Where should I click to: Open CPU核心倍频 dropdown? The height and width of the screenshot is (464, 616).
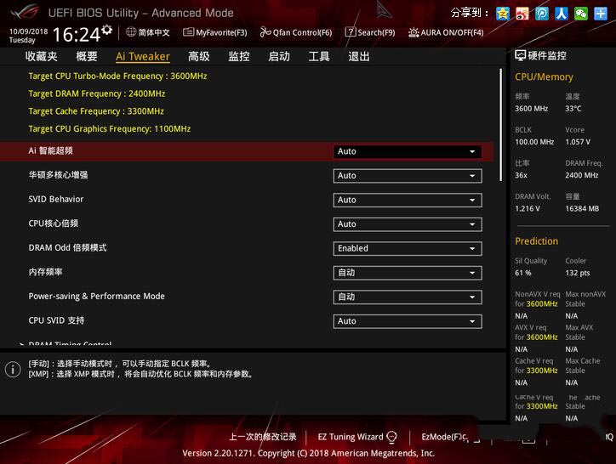pos(408,224)
